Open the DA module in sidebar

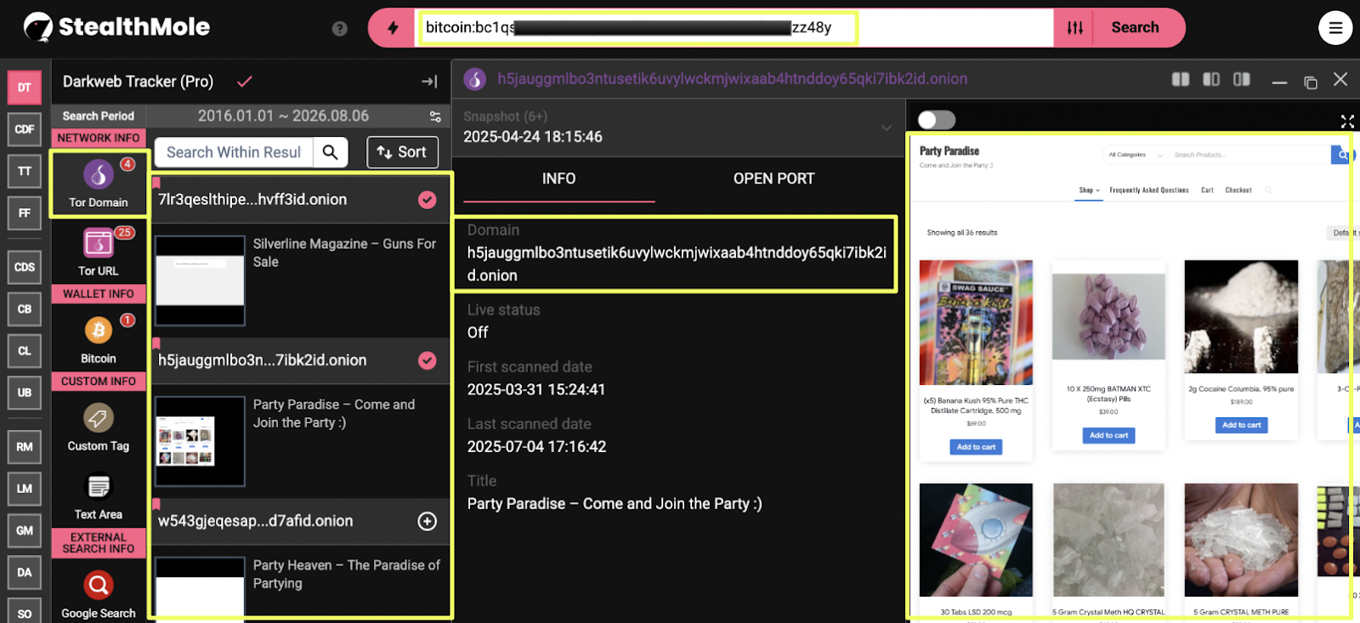tap(25, 572)
